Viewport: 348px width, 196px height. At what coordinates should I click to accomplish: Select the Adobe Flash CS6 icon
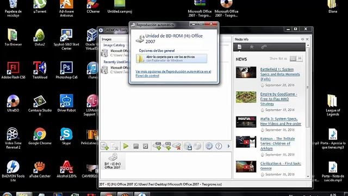pyautogui.click(x=13, y=70)
